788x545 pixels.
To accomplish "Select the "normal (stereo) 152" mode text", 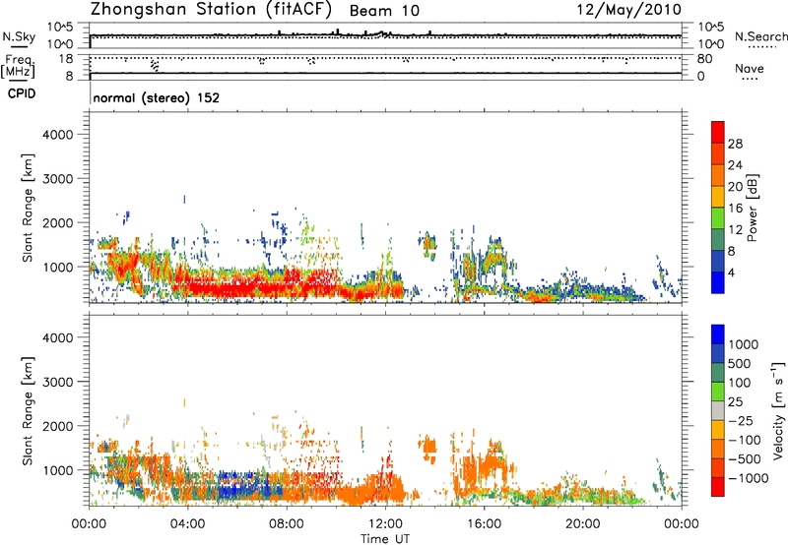I will click(157, 97).
